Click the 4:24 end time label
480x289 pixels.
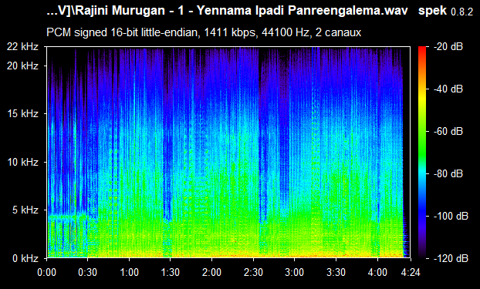click(411, 272)
